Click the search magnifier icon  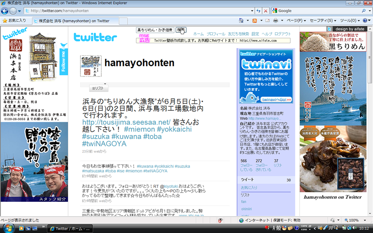(x=364, y=11)
